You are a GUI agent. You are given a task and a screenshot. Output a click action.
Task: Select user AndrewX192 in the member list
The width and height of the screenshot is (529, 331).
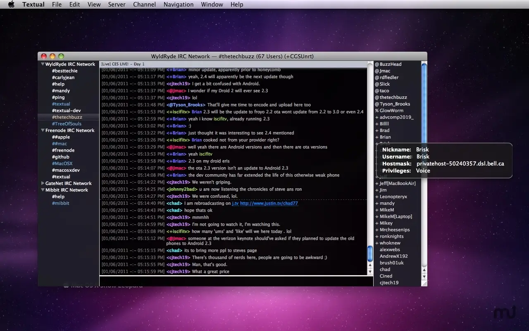393,256
